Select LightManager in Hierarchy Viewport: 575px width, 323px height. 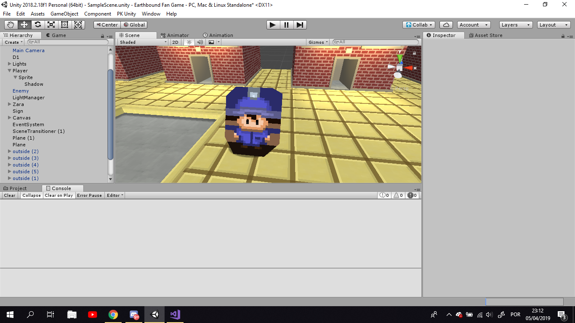(x=29, y=98)
